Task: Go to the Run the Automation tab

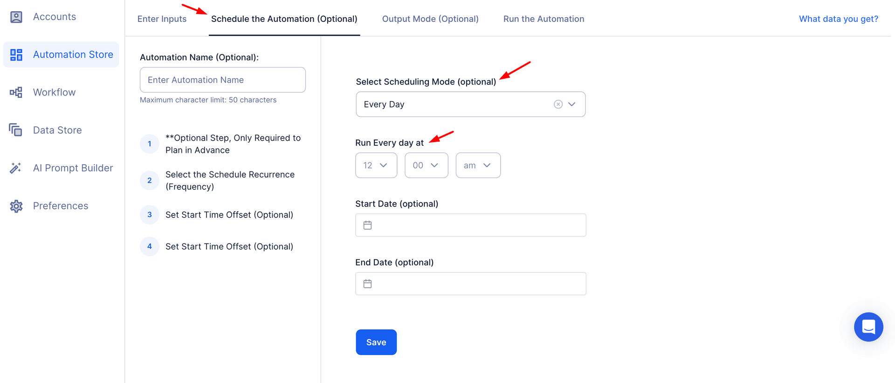Action: (x=544, y=19)
